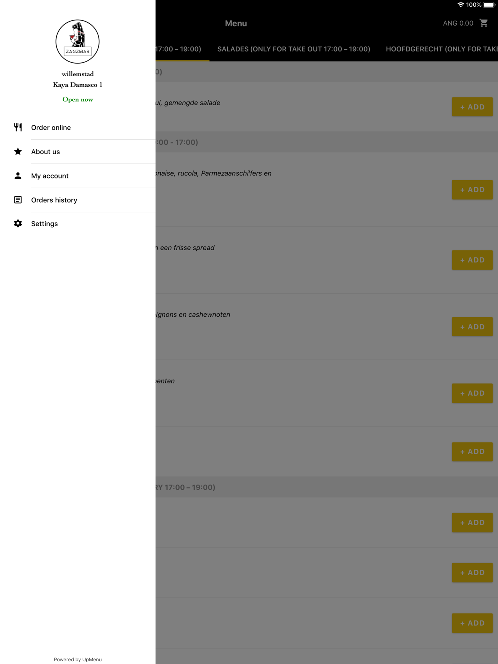Screen dimensions: 498x664
Task: Open Settings from the side drawer
Action: (x=78, y=224)
